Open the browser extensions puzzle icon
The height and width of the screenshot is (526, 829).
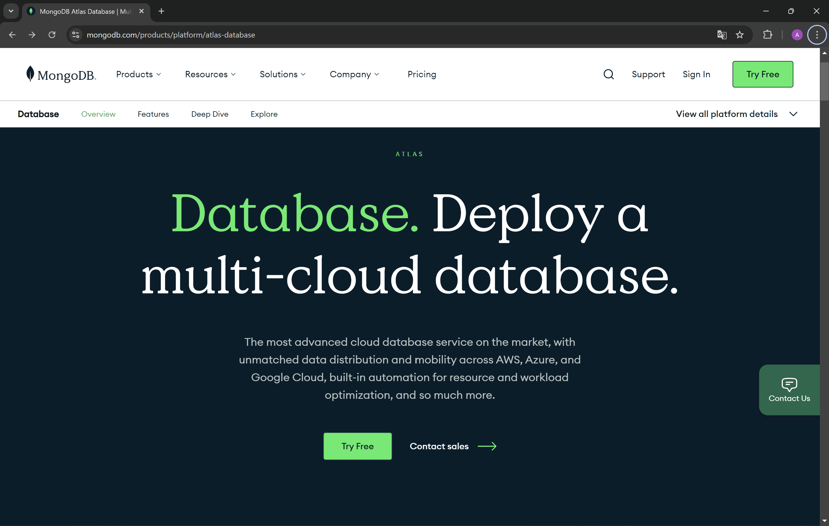click(767, 35)
